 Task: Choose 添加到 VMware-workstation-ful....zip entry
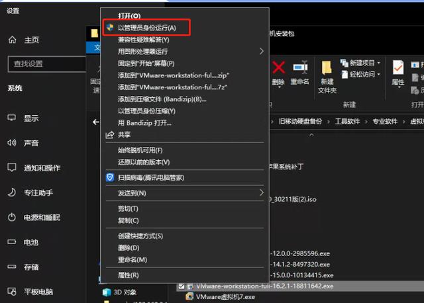(174, 75)
